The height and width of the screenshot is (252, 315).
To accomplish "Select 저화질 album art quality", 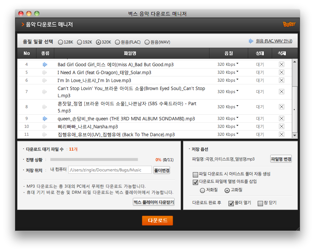I will pyautogui.click(x=203, y=190).
